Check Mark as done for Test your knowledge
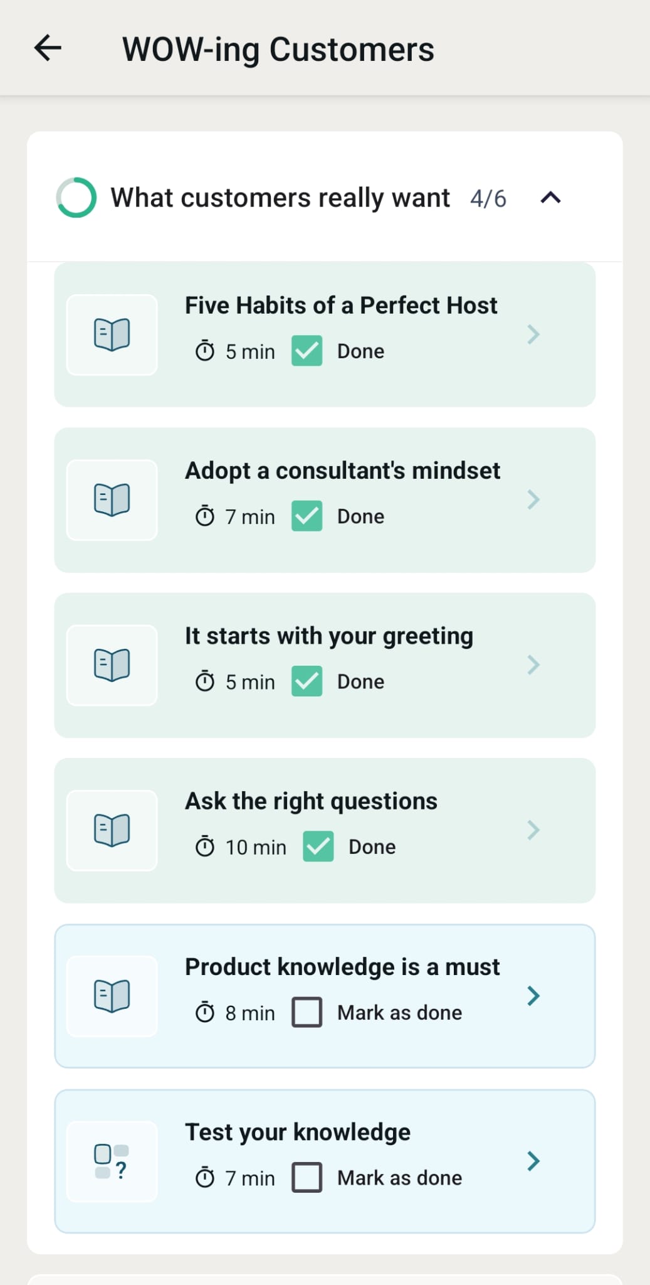The height and width of the screenshot is (1285, 650). pyautogui.click(x=307, y=1178)
